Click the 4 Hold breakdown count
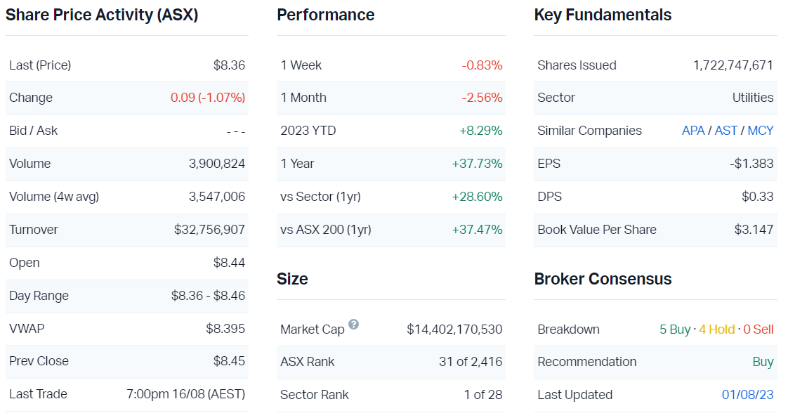The image size is (788, 418). click(716, 329)
